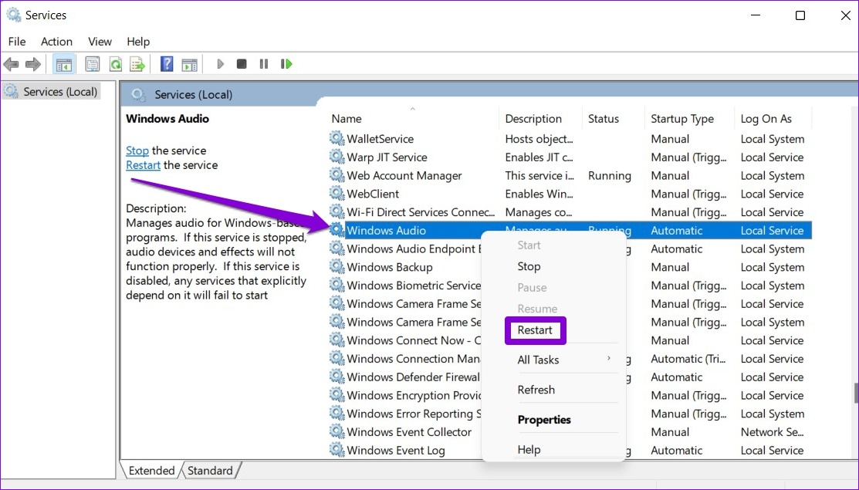Image resolution: width=859 pixels, height=490 pixels.
Task: Click the Export List toolbar icon
Action: coord(137,64)
